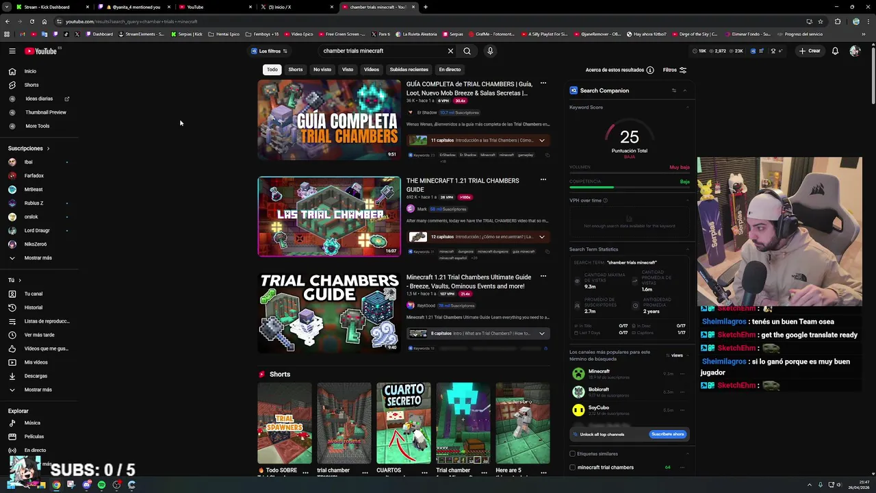Expand Mostrar más under Tú section
Screen dimensions: 876x493
tap(39, 390)
